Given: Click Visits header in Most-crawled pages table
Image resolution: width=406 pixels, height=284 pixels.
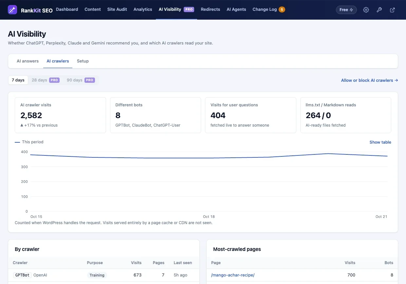Looking at the screenshot, I should (x=350, y=263).
